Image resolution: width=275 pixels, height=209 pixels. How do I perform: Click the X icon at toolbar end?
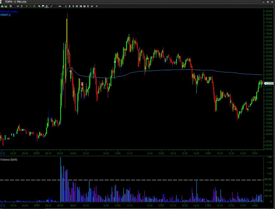(97, 6)
